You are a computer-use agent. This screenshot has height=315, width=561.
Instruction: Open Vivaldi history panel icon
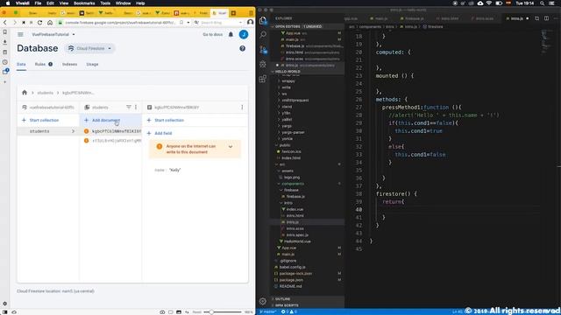[5, 62]
